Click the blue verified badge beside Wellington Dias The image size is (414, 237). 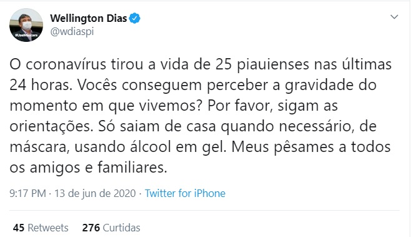click(135, 18)
